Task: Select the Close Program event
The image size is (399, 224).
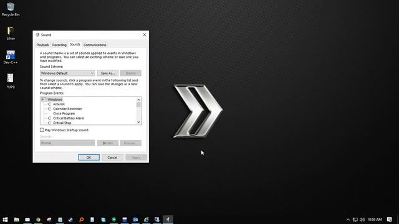Action: coord(64,113)
